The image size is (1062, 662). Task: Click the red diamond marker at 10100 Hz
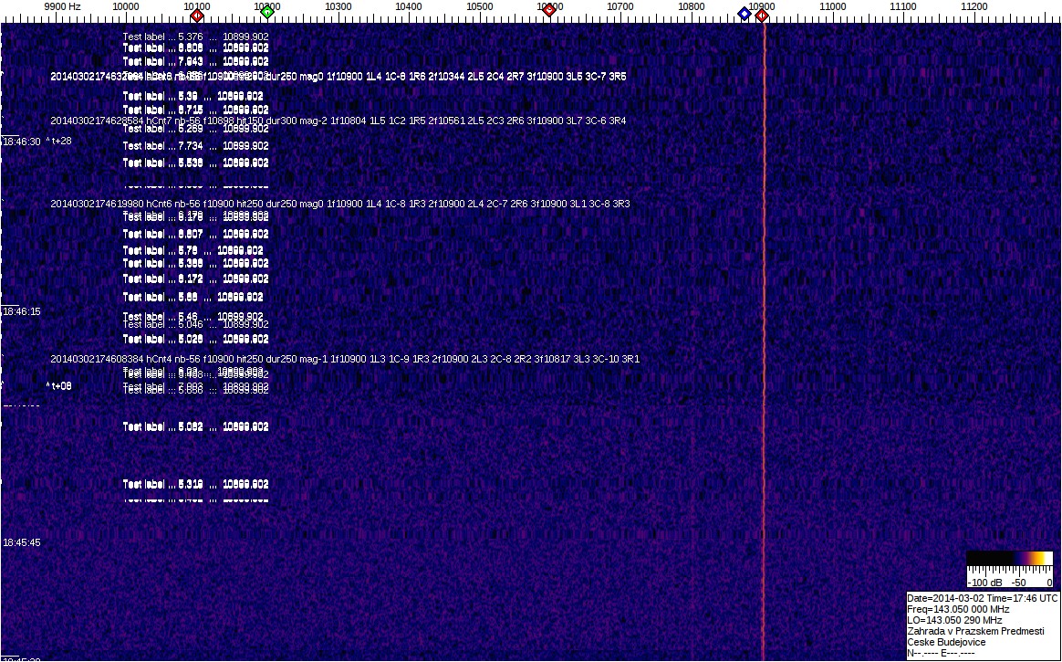point(196,15)
